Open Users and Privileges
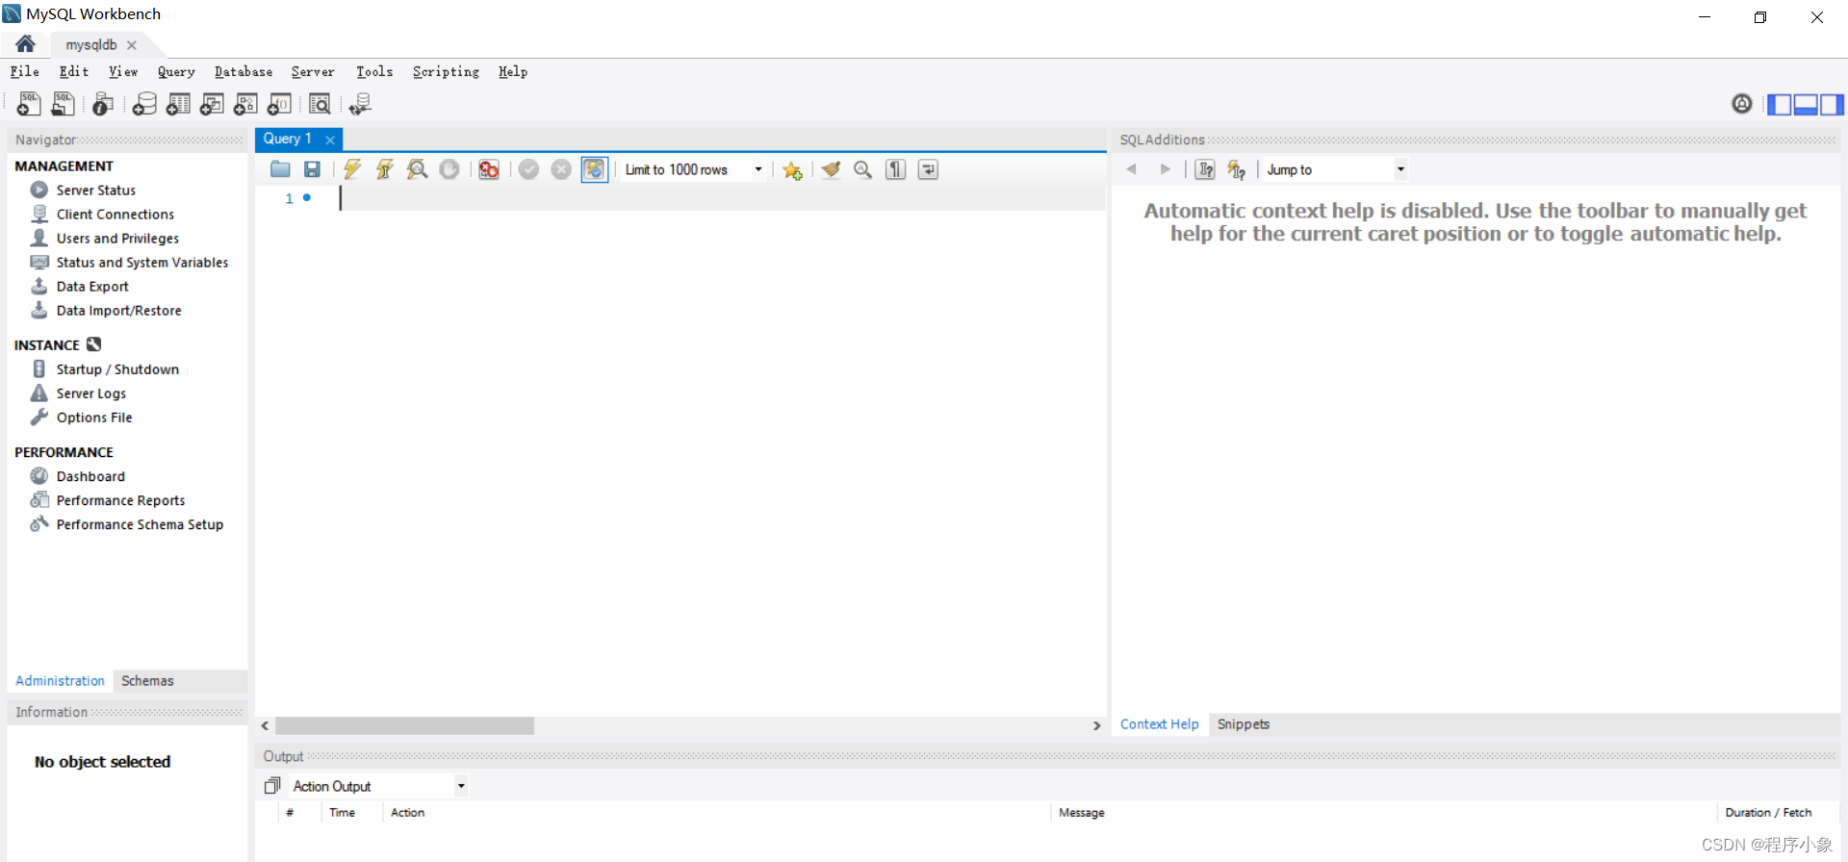This screenshot has height=862, width=1848. coord(117,239)
